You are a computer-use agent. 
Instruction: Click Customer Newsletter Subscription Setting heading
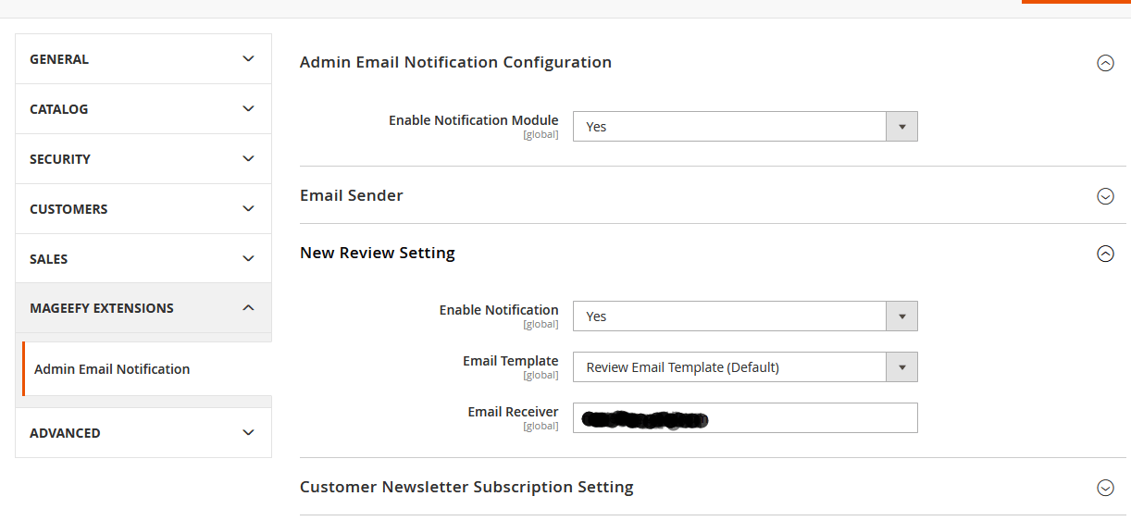coord(466,487)
